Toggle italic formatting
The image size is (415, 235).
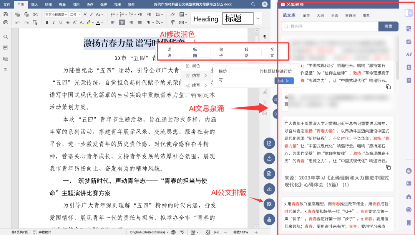point(54,23)
